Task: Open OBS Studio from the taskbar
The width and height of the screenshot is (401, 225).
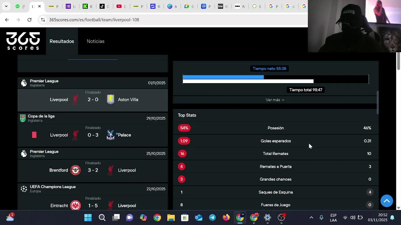Action: pos(281,217)
